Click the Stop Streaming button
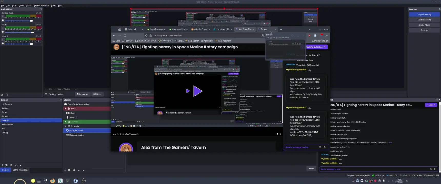Screen dimensions: 441x184 (x=424, y=15)
